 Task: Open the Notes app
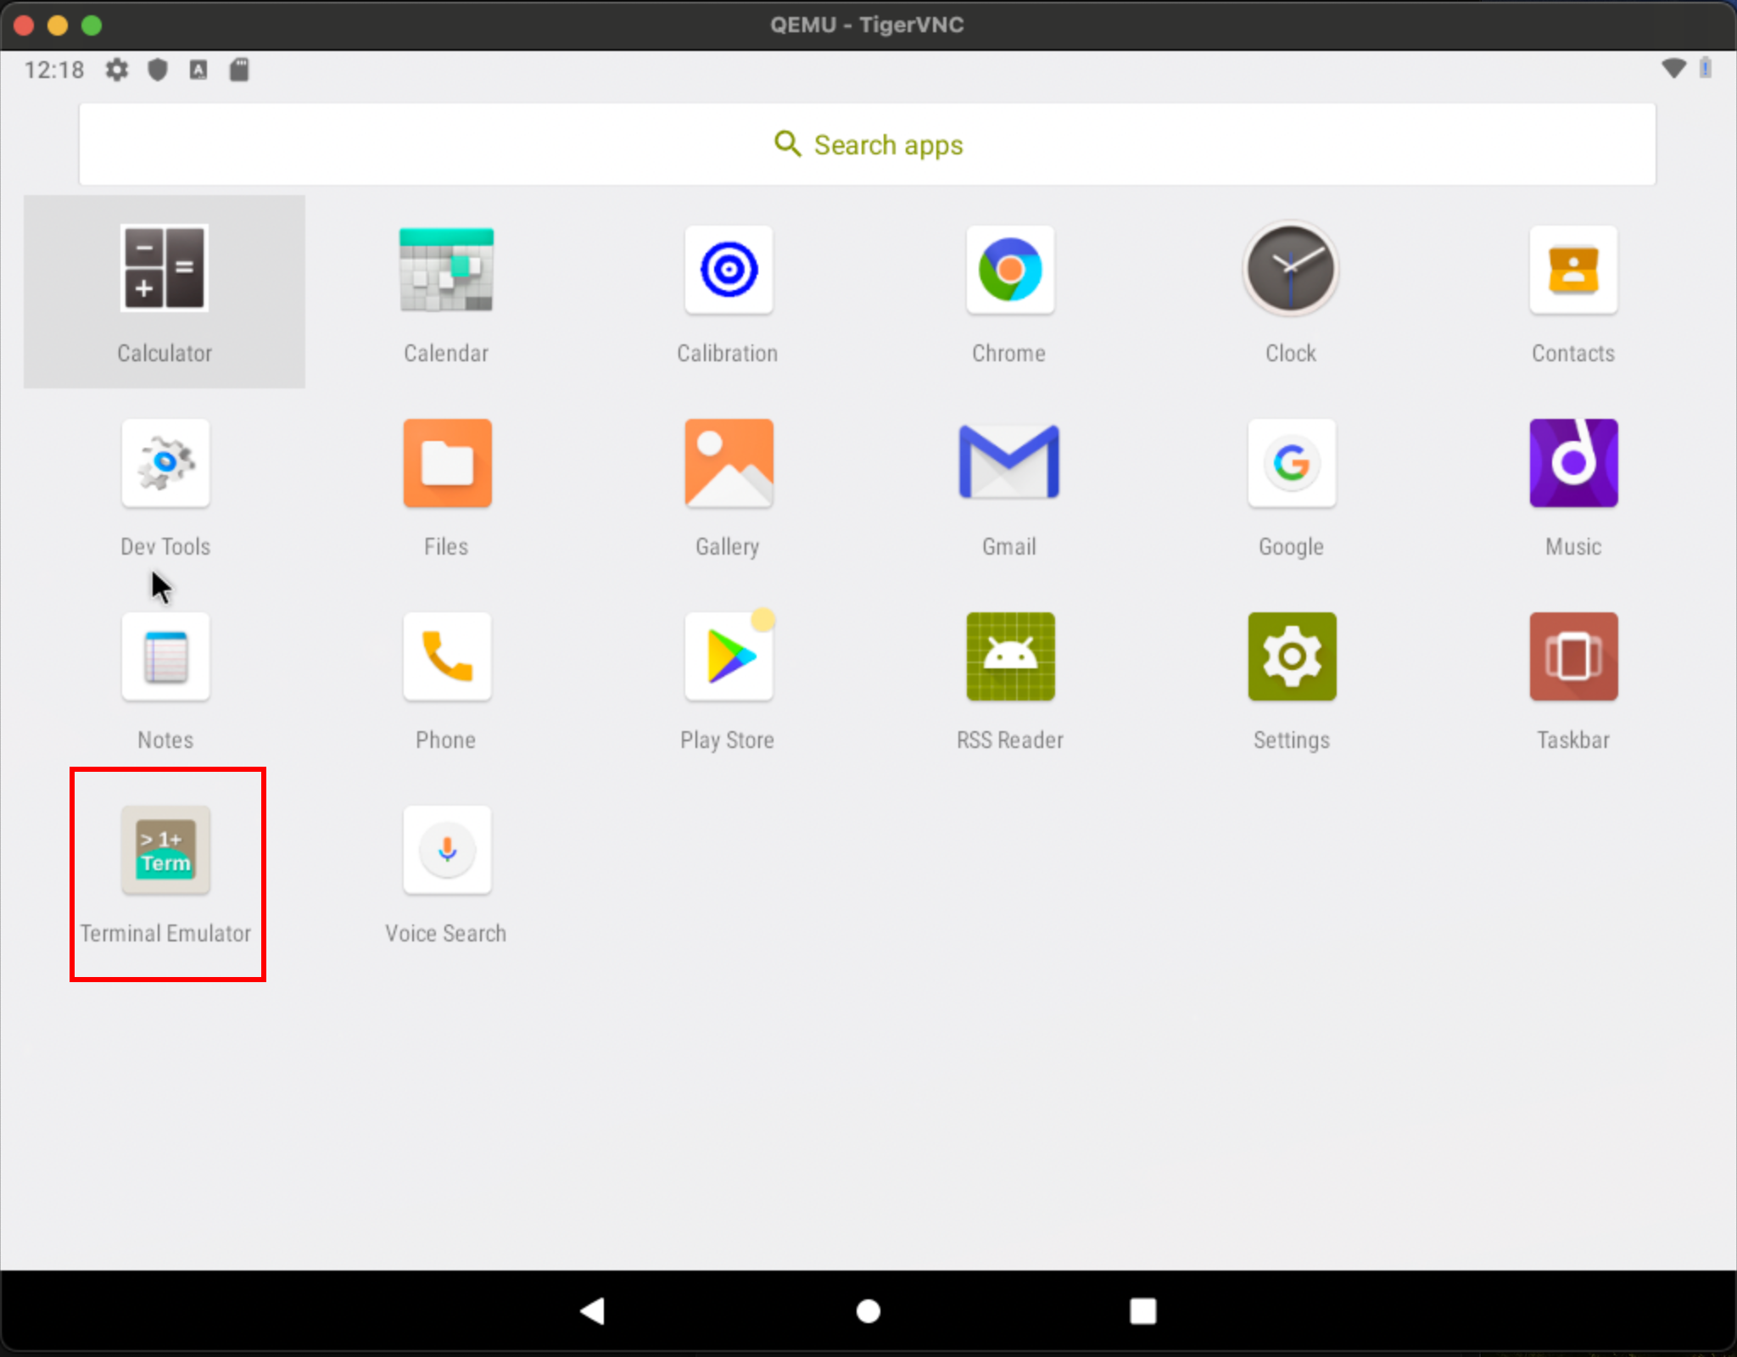(x=165, y=656)
